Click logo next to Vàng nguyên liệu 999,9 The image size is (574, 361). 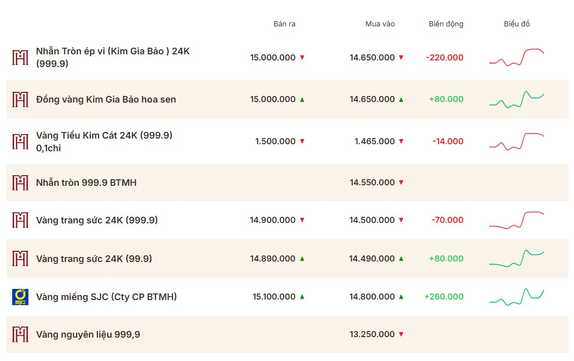click(x=20, y=334)
